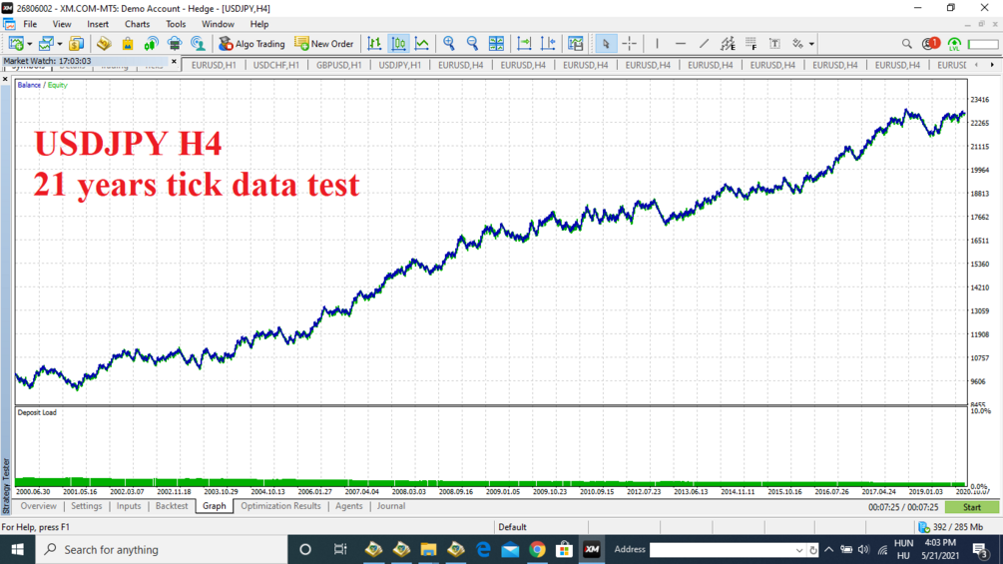Draw a trendline
The image size is (1003, 564).
click(x=704, y=44)
